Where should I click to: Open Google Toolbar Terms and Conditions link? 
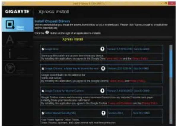point(120,103)
